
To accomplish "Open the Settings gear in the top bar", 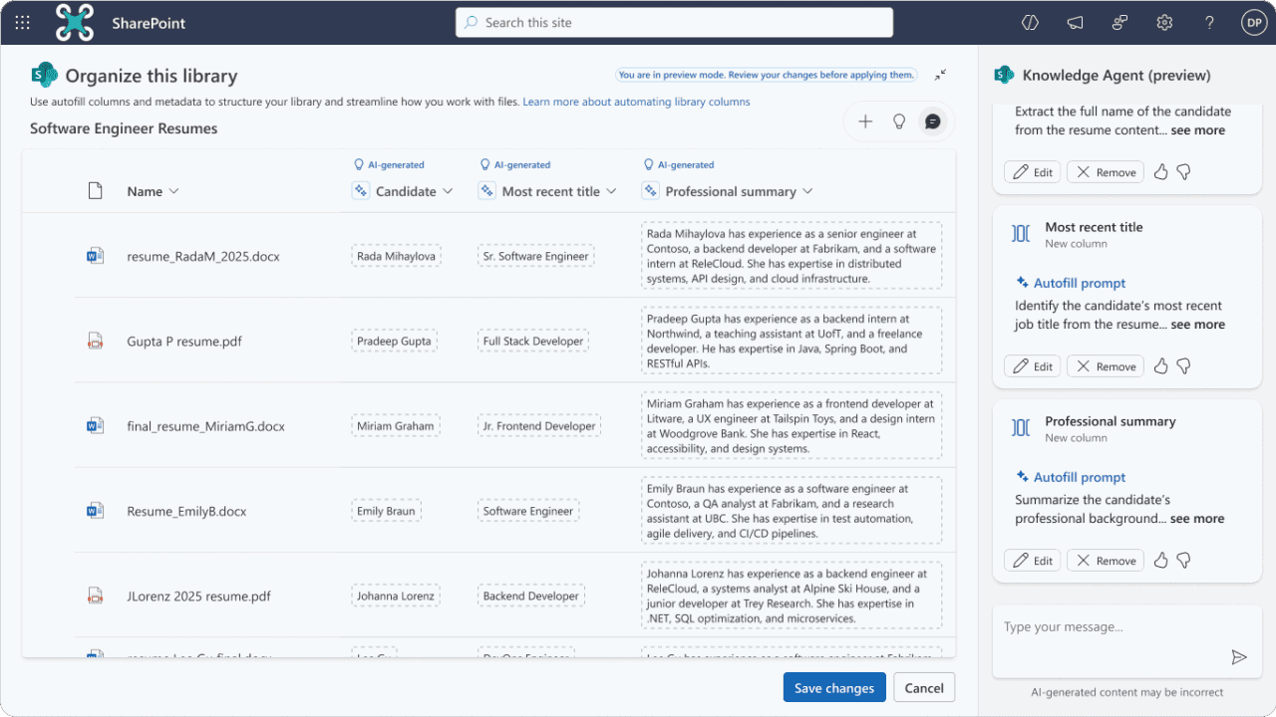I will [1164, 22].
